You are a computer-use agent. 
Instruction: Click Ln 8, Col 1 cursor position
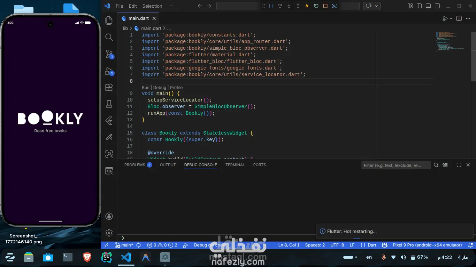(x=289, y=245)
